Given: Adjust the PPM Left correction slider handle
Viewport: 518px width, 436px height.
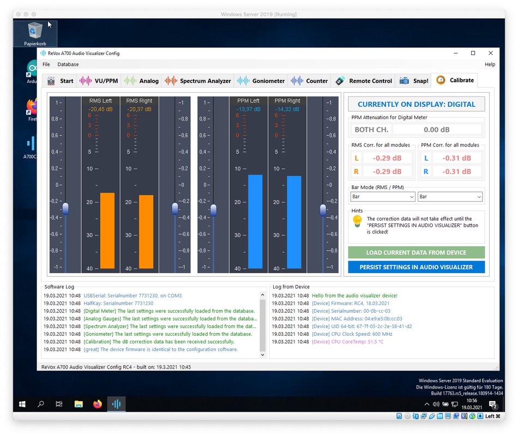Looking at the screenshot, I should (x=213, y=210).
